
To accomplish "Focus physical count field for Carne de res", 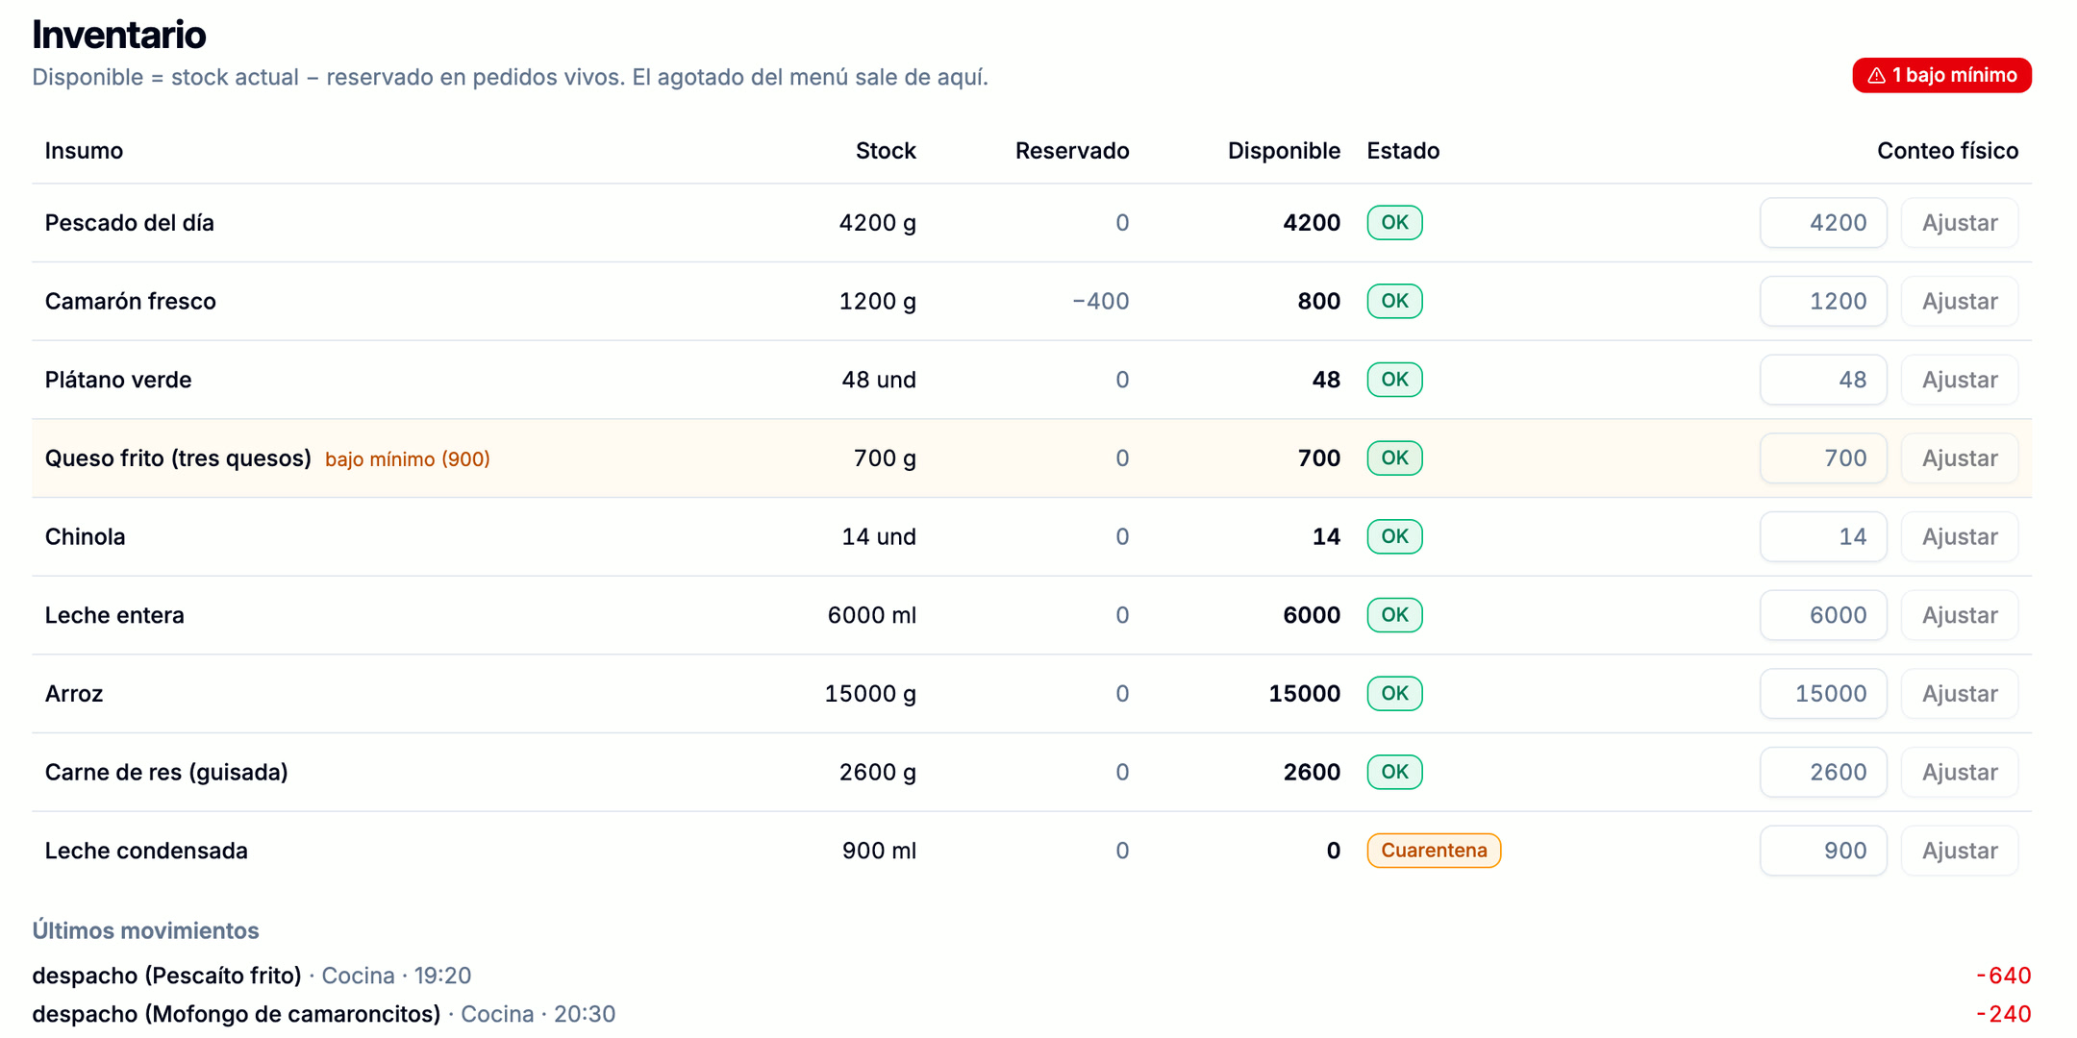I will (1823, 773).
